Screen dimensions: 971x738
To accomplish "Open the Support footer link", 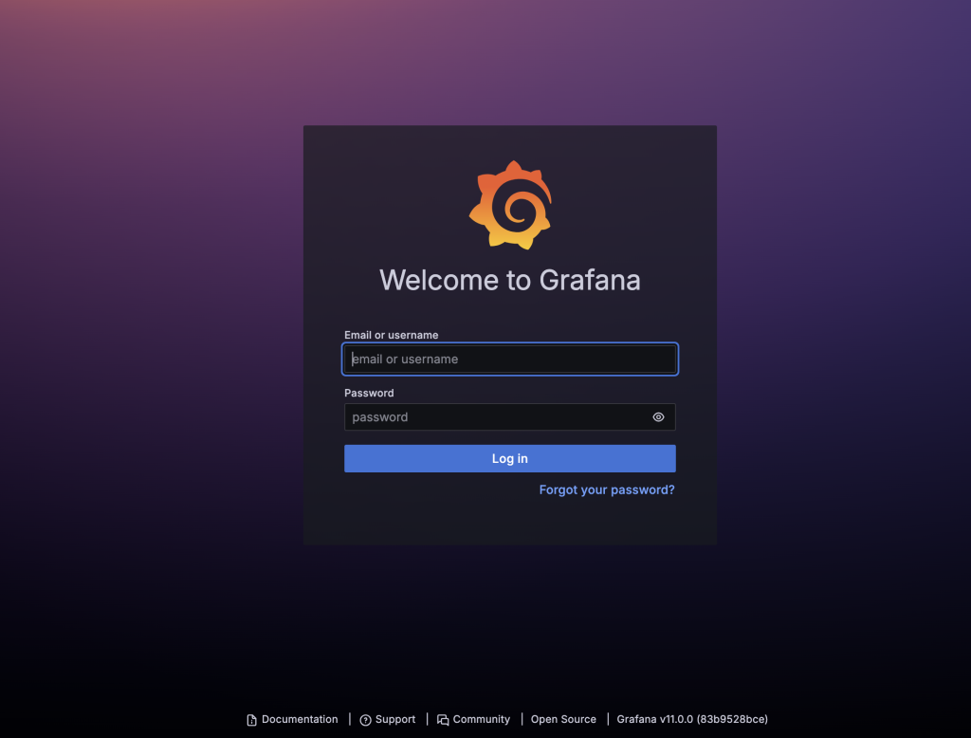I will 395,719.
